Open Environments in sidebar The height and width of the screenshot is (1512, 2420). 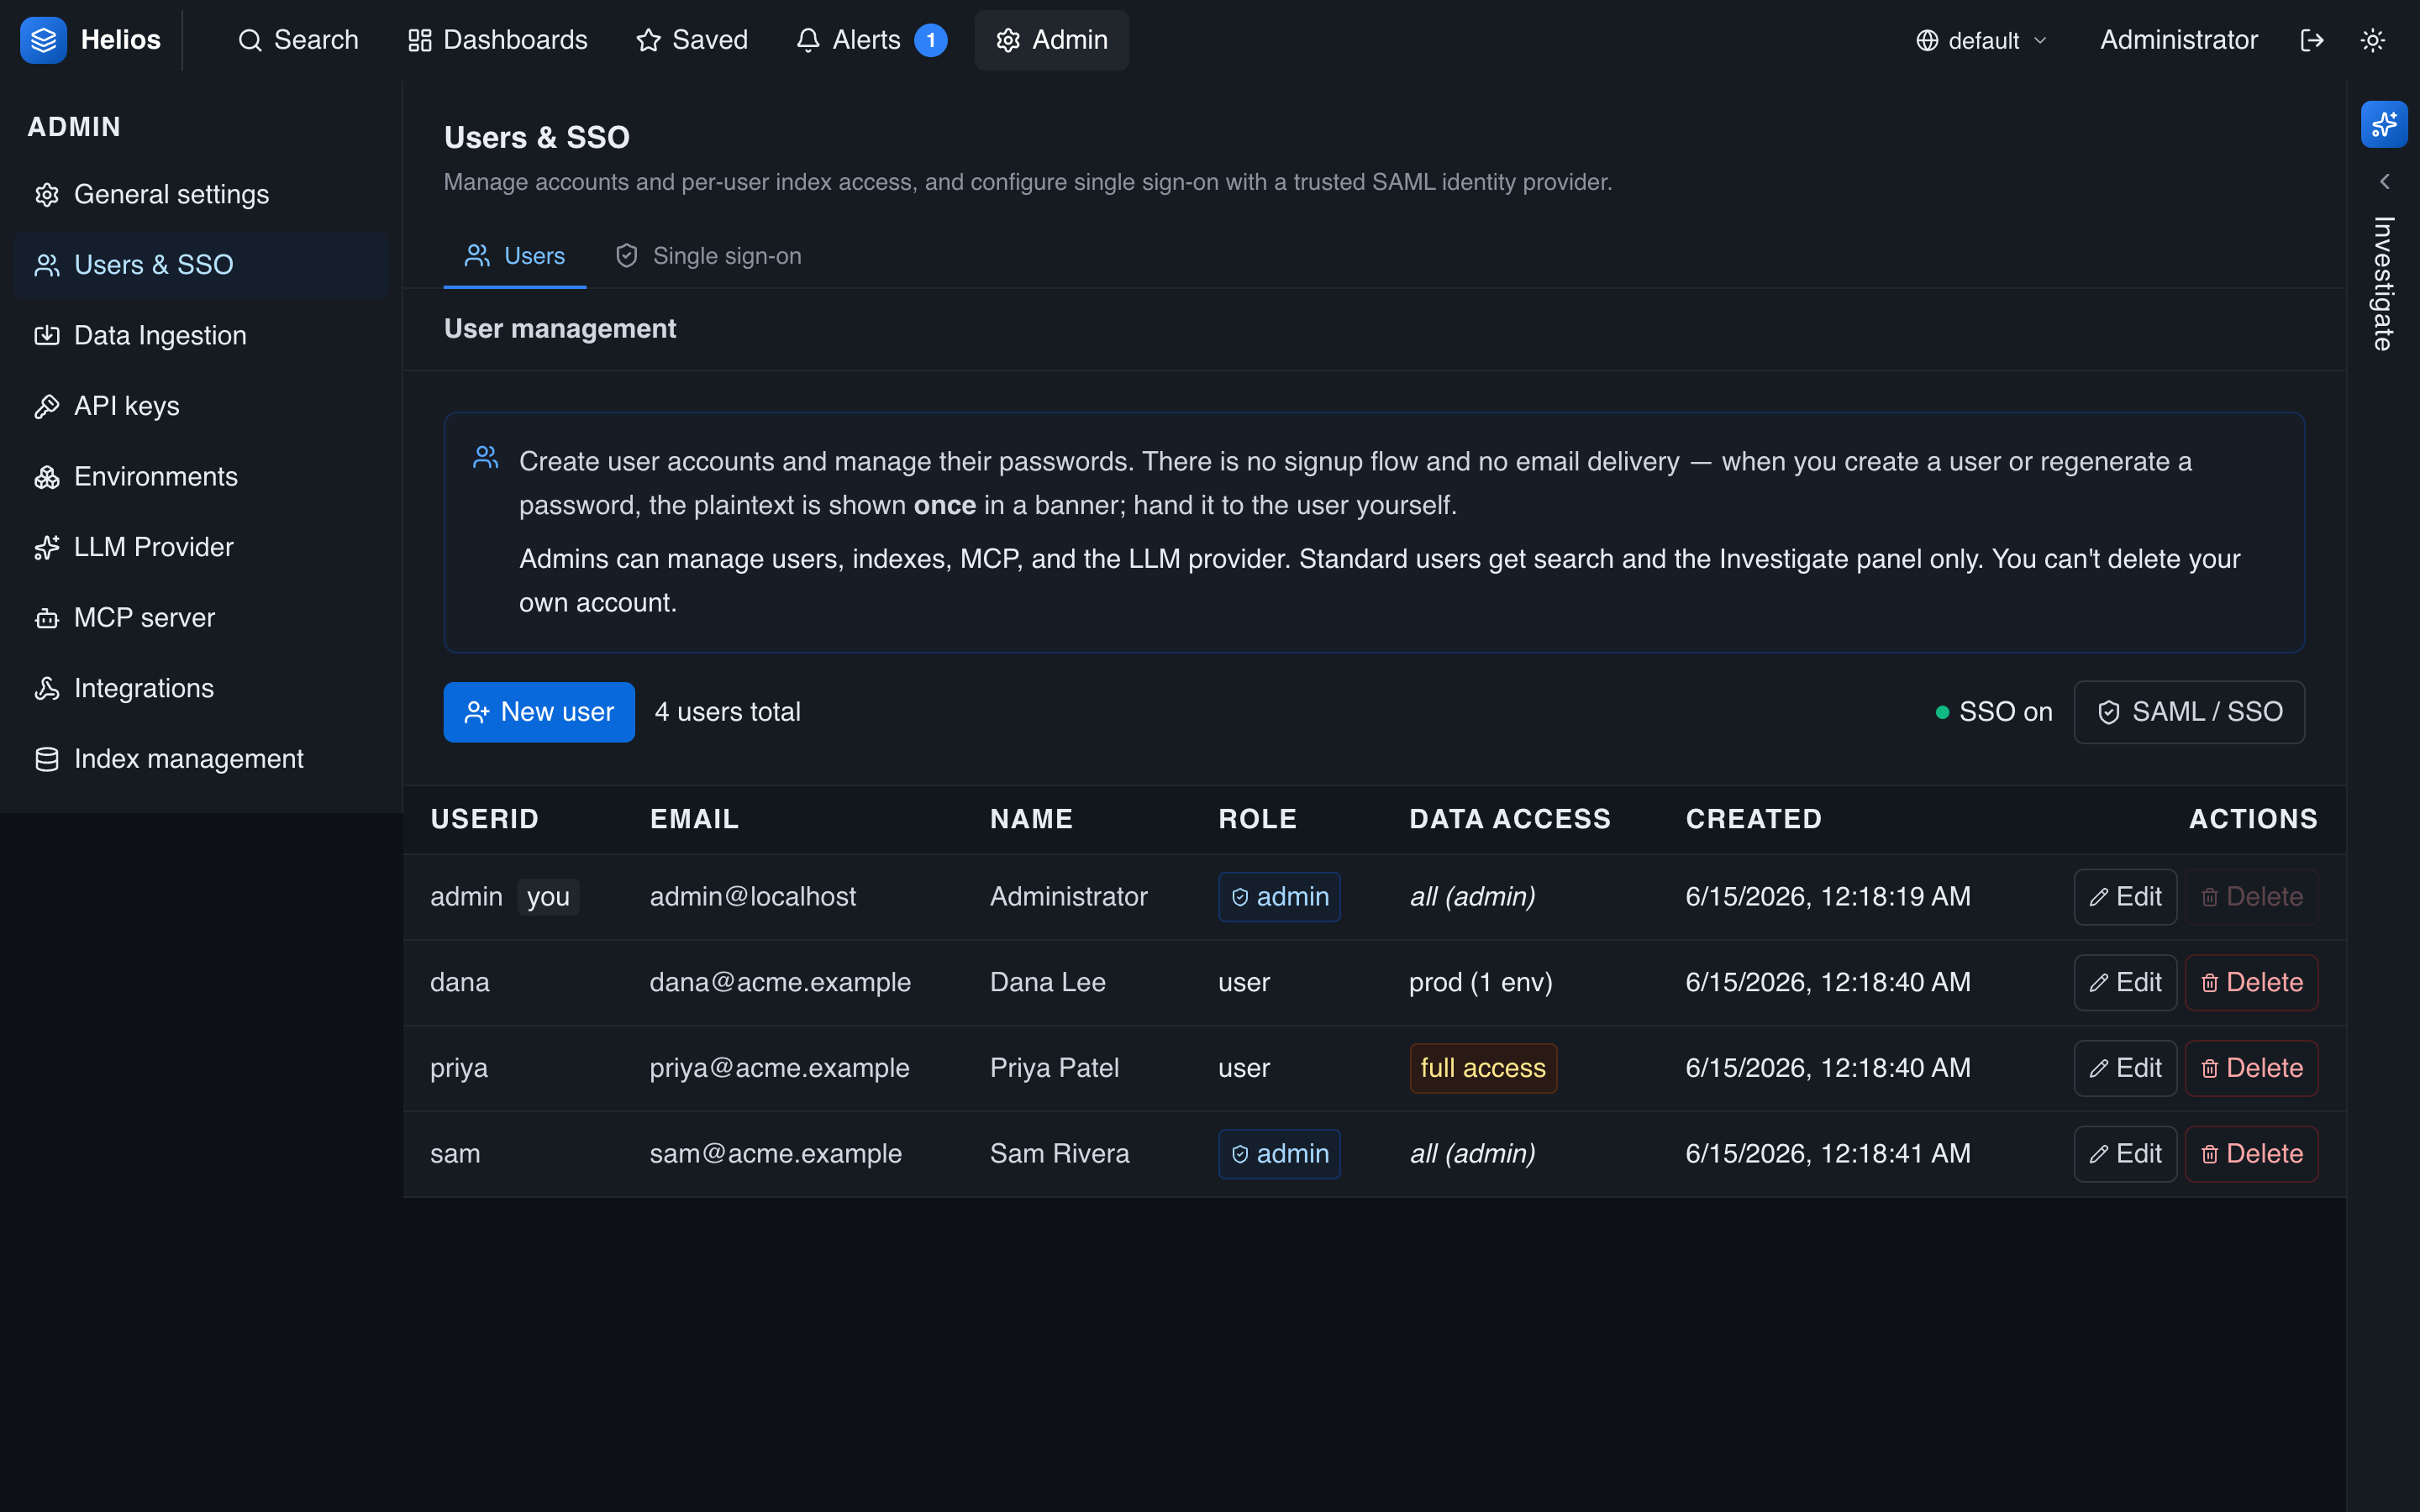pyautogui.click(x=201, y=476)
